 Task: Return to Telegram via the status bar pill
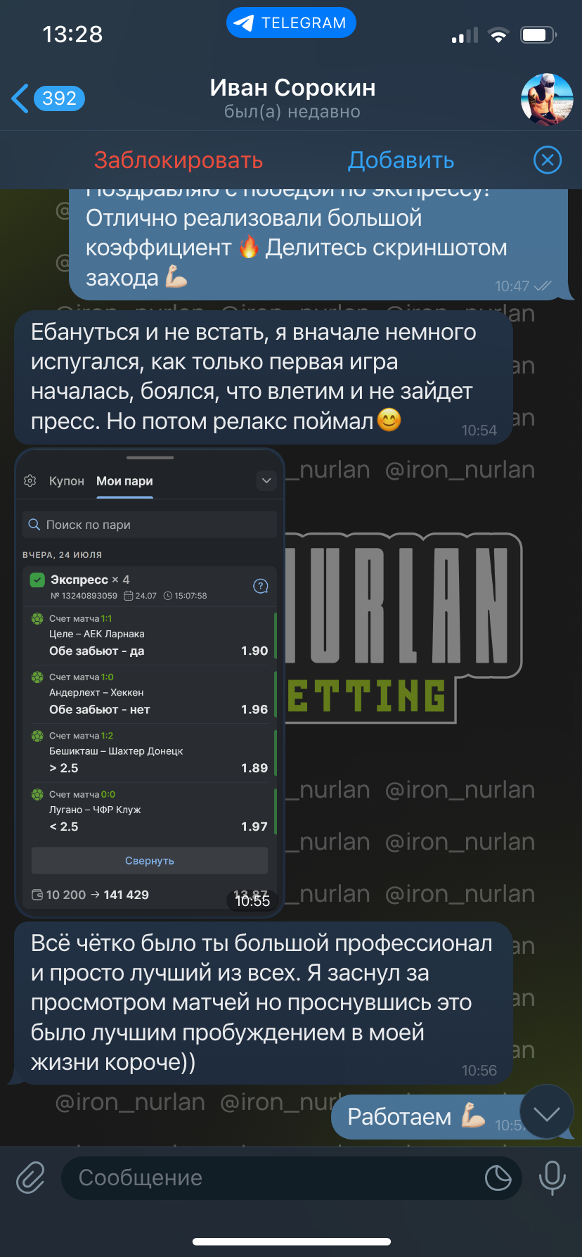pyautogui.click(x=291, y=23)
